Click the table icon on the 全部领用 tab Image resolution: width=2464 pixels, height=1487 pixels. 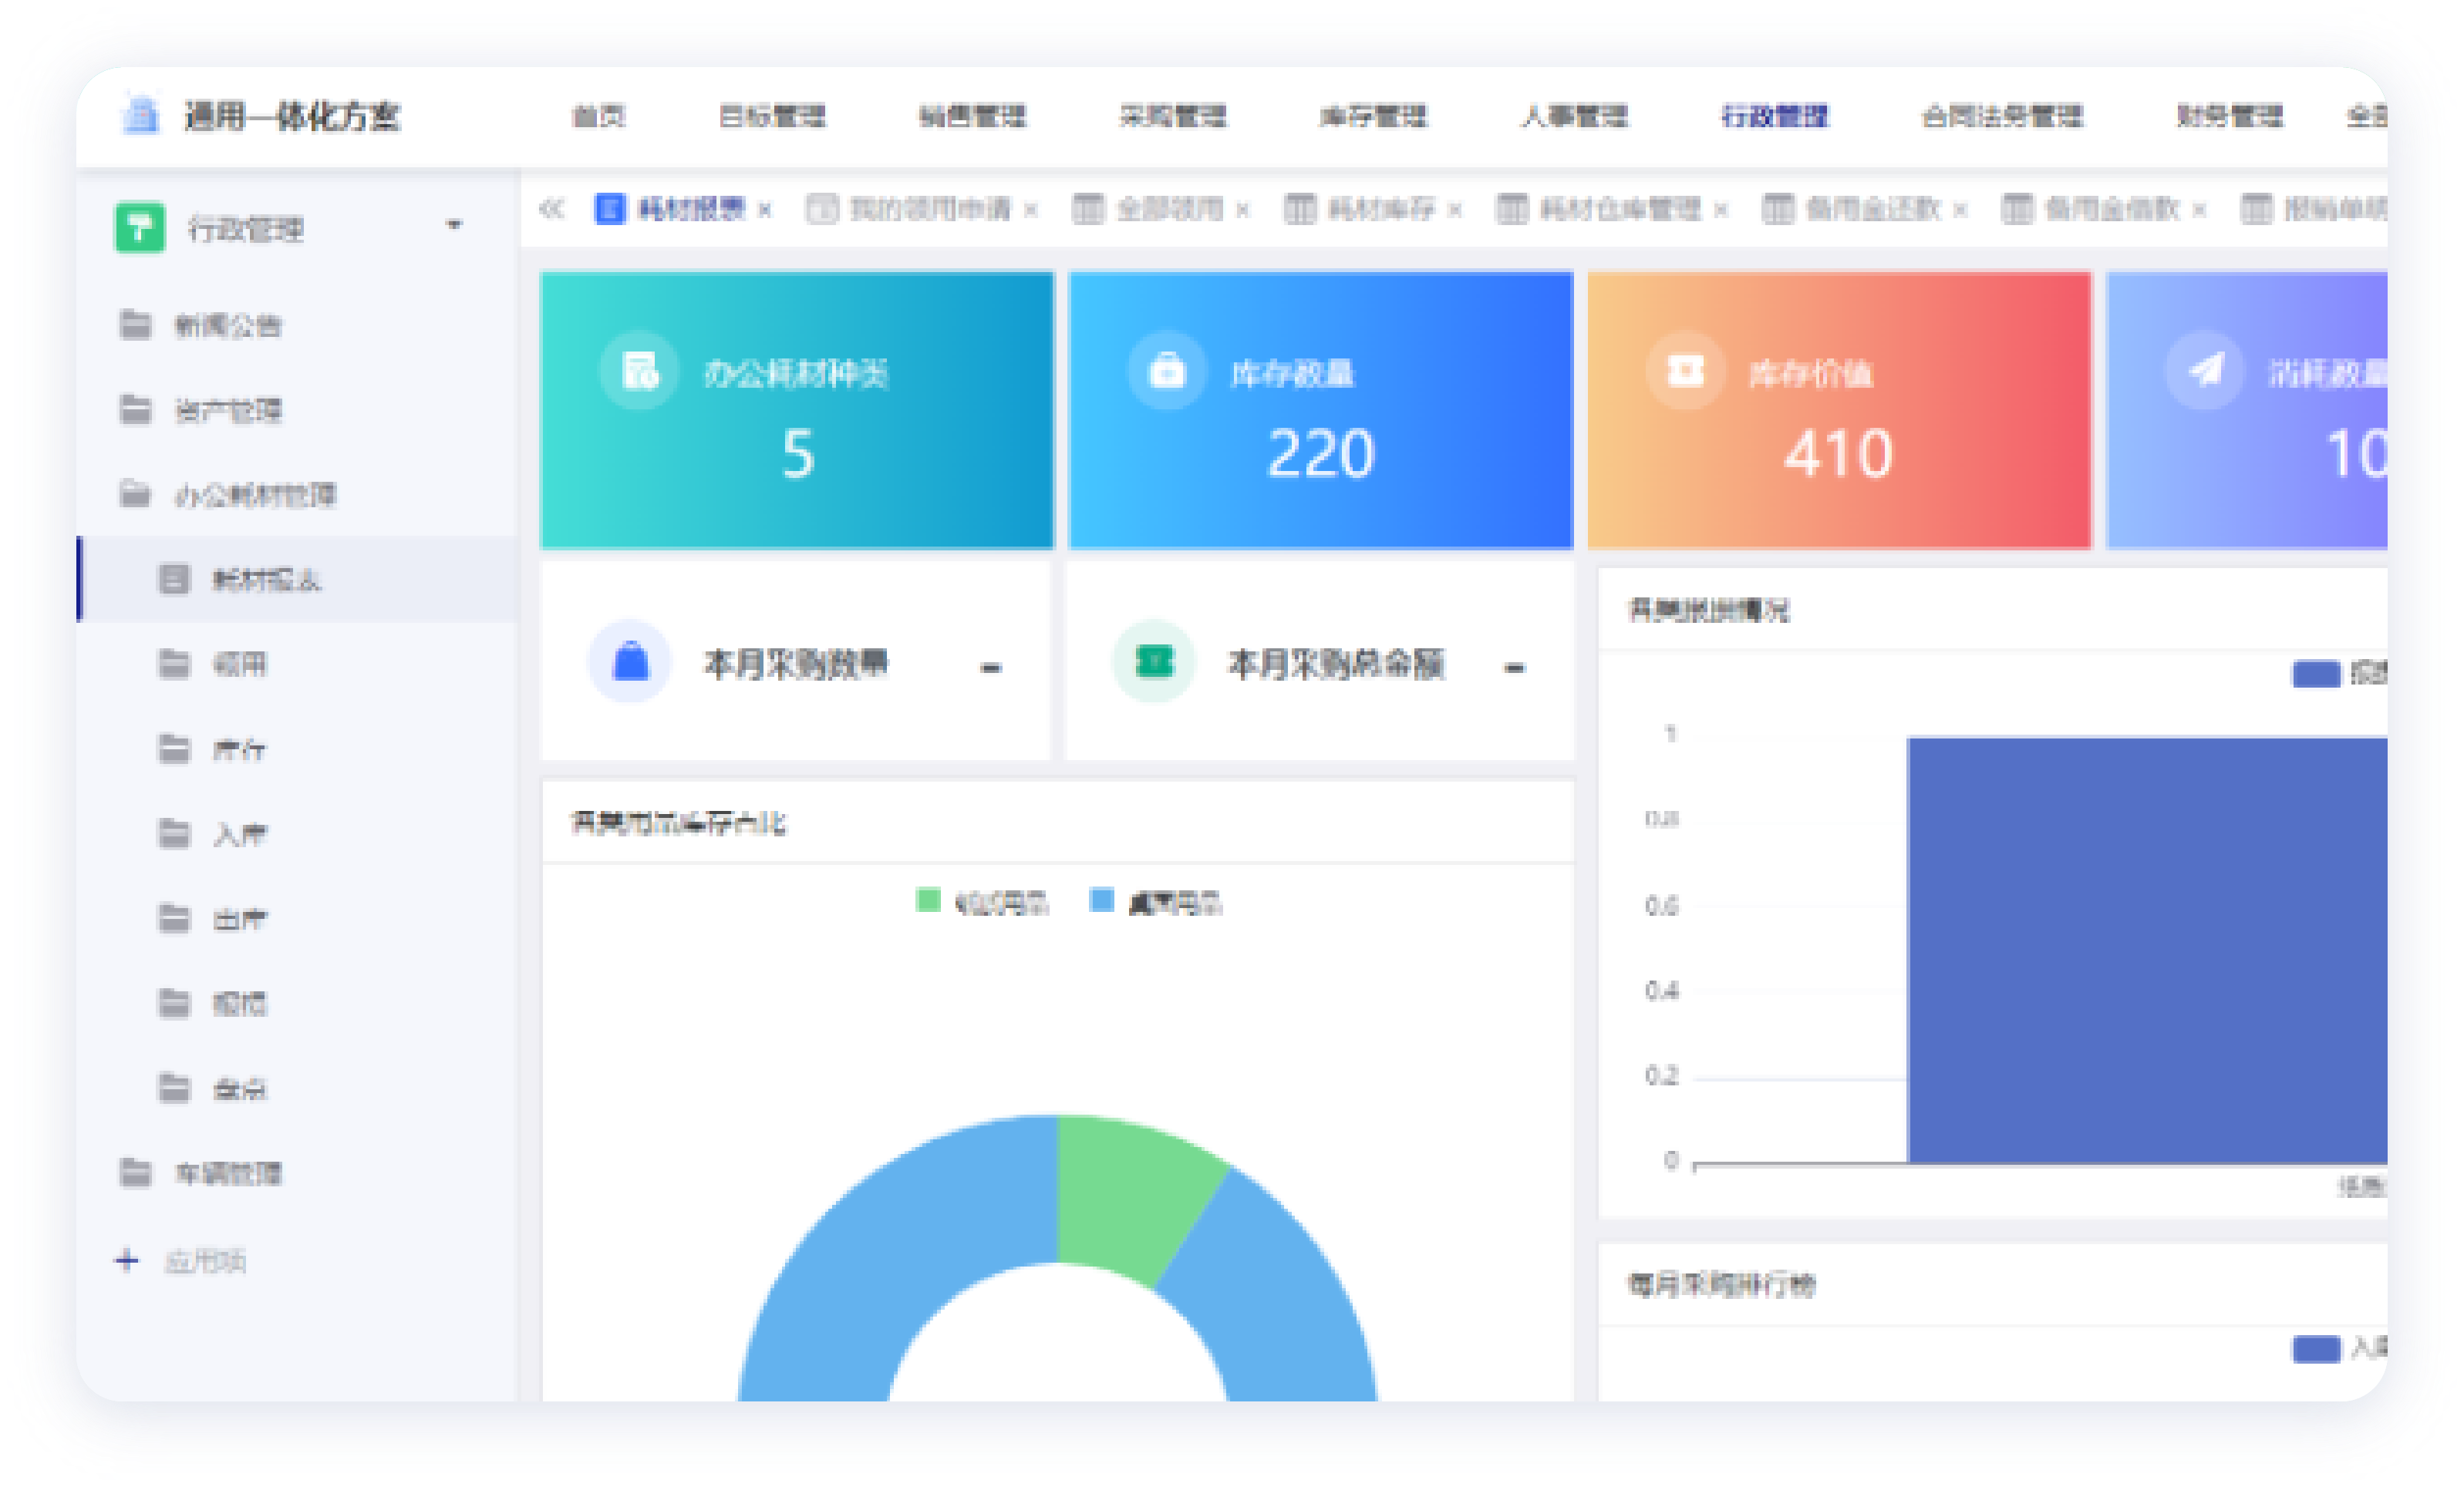pos(1088,209)
